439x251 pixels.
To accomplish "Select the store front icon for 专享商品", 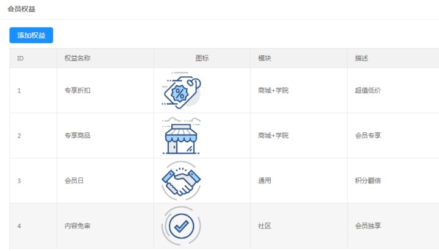I will [x=181, y=136].
